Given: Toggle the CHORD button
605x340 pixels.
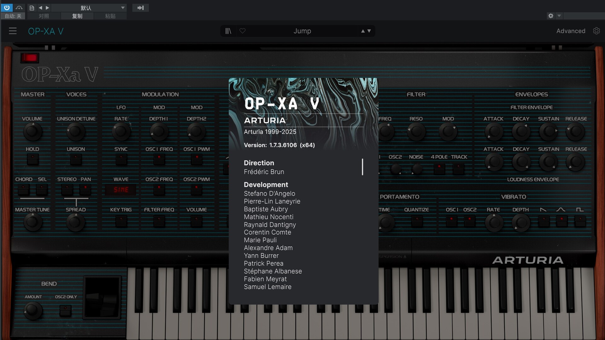Looking at the screenshot, I should pyautogui.click(x=24, y=190).
